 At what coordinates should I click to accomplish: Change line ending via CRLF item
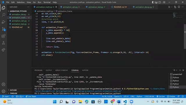point(133,97)
